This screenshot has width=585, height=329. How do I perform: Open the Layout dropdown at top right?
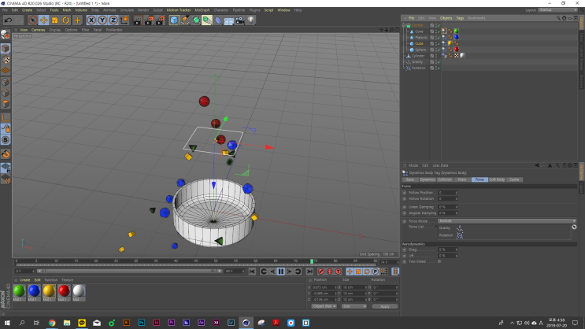[x=558, y=10]
